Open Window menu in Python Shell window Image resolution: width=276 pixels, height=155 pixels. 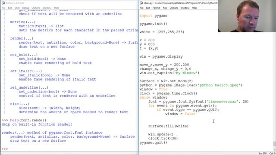point(47,8)
